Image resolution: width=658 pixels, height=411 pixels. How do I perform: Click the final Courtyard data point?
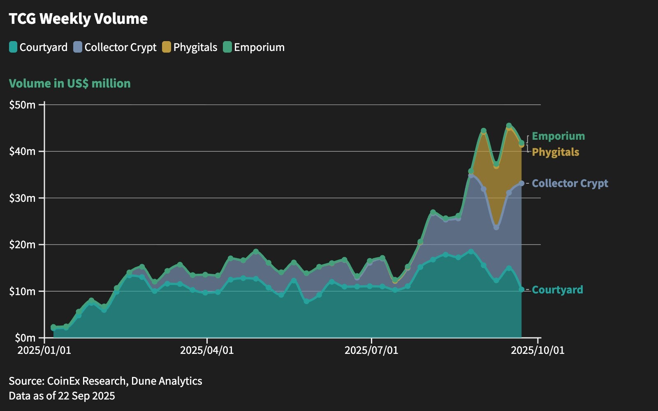pos(521,289)
